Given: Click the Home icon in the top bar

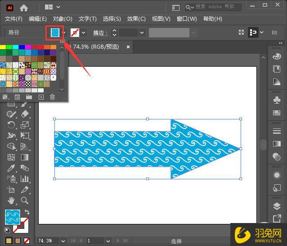Looking at the screenshot, I should pos(24,8).
